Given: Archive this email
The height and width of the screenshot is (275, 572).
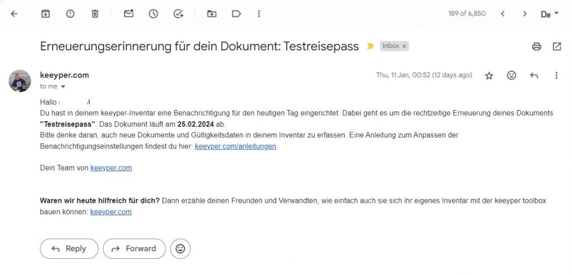Looking at the screenshot, I should (46, 14).
